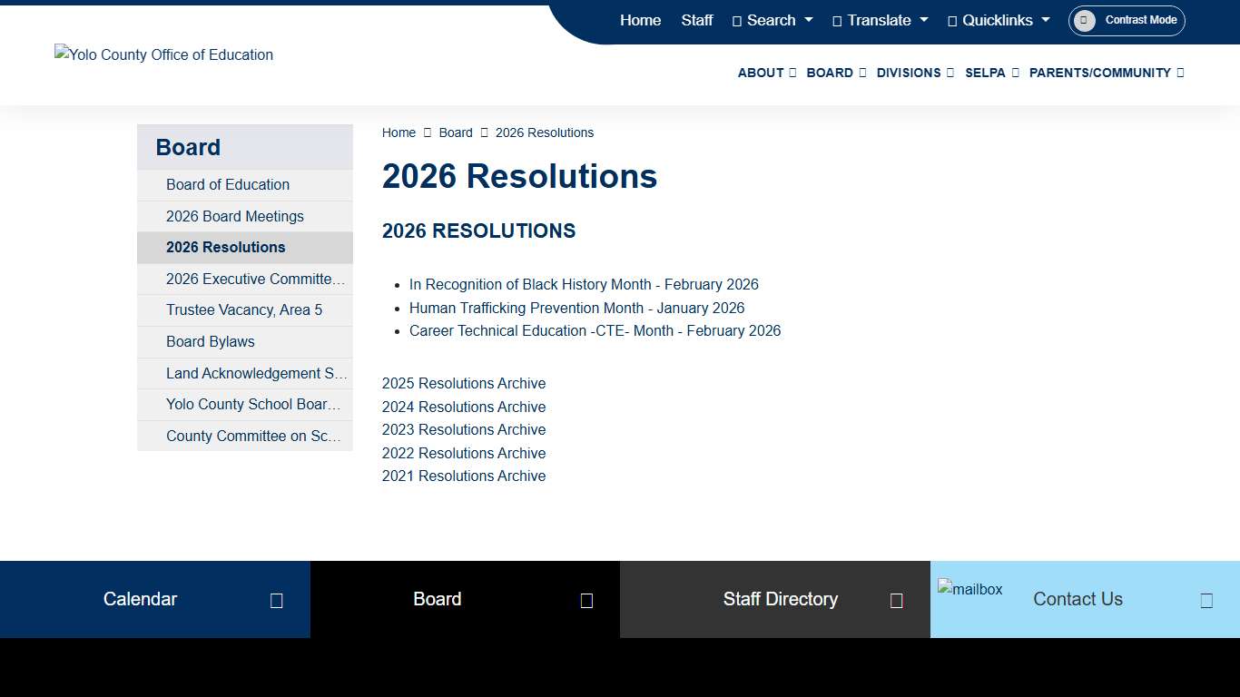Toggle Contrast Mode

point(1126,20)
